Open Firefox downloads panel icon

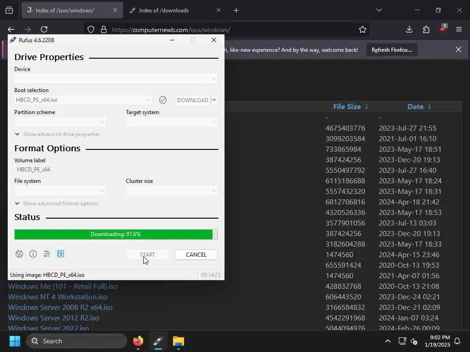409,29
